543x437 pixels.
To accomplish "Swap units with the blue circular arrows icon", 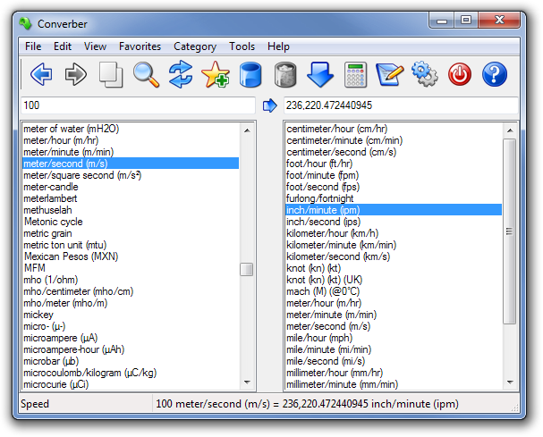I will coord(181,74).
